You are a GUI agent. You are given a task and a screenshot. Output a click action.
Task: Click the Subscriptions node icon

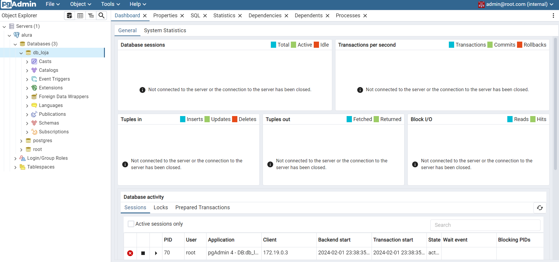tap(34, 132)
